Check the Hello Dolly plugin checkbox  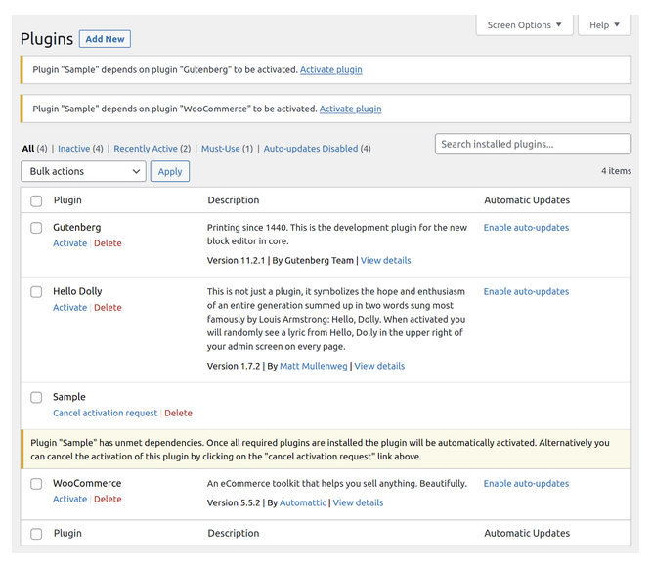(36, 292)
